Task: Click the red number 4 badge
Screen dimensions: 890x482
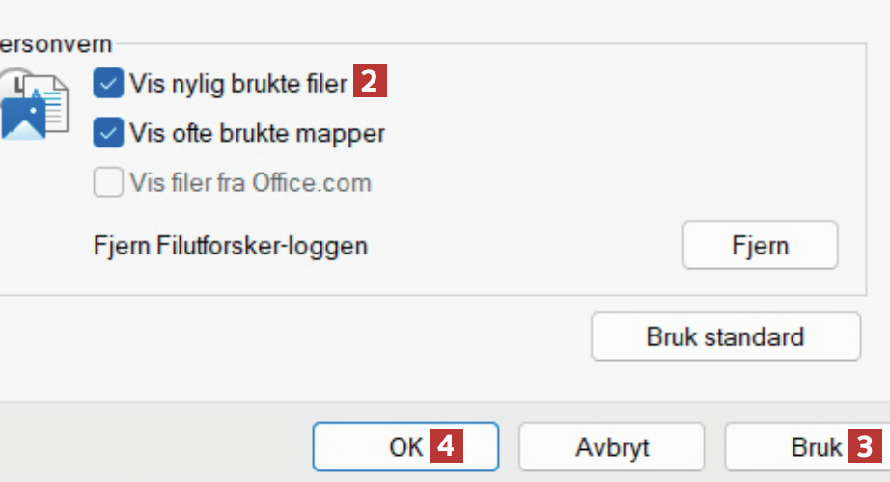Action: pos(444,447)
